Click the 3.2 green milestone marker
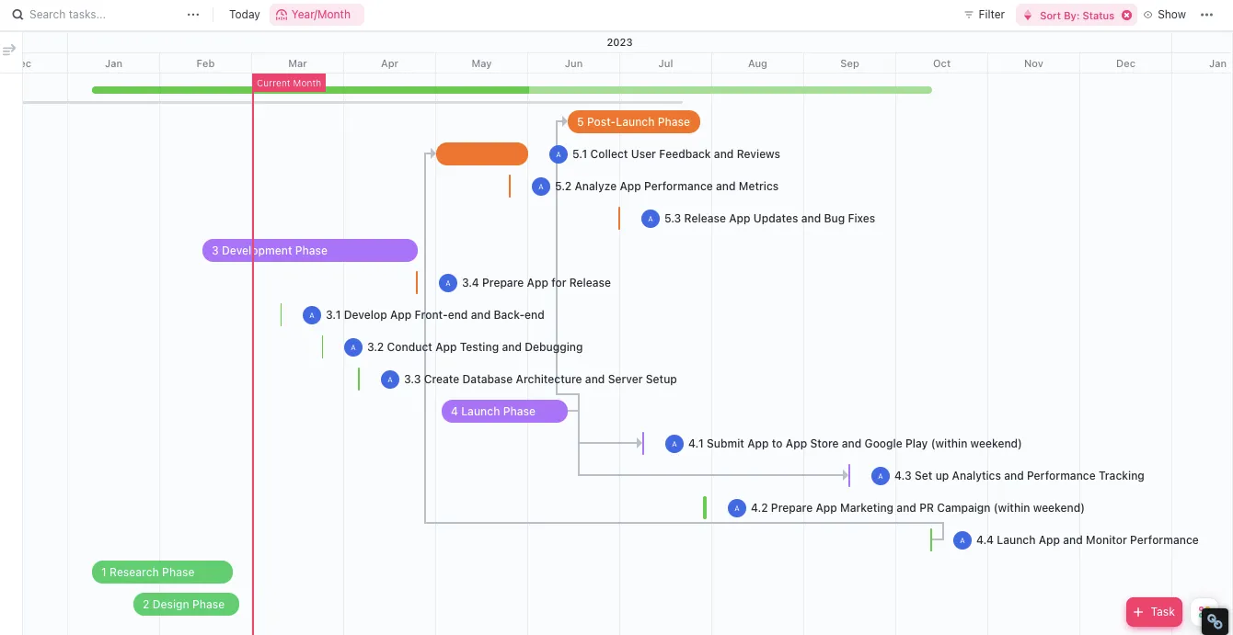This screenshot has width=1233, height=635. coord(322,347)
